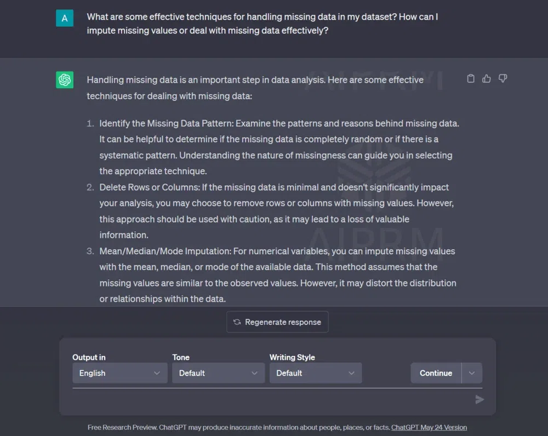548x436 pixels.
Task: Click the response's opening paragraph
Action: 255,88
